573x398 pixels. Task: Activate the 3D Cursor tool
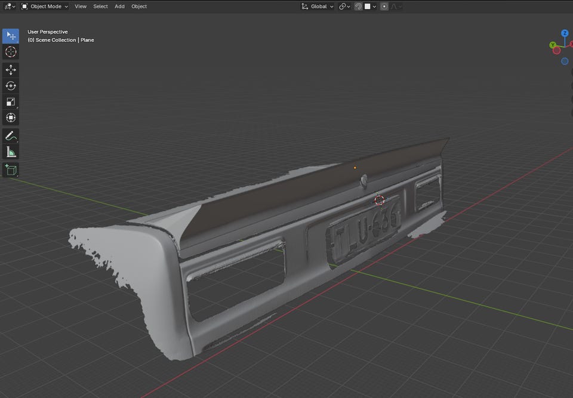[11, 52]
